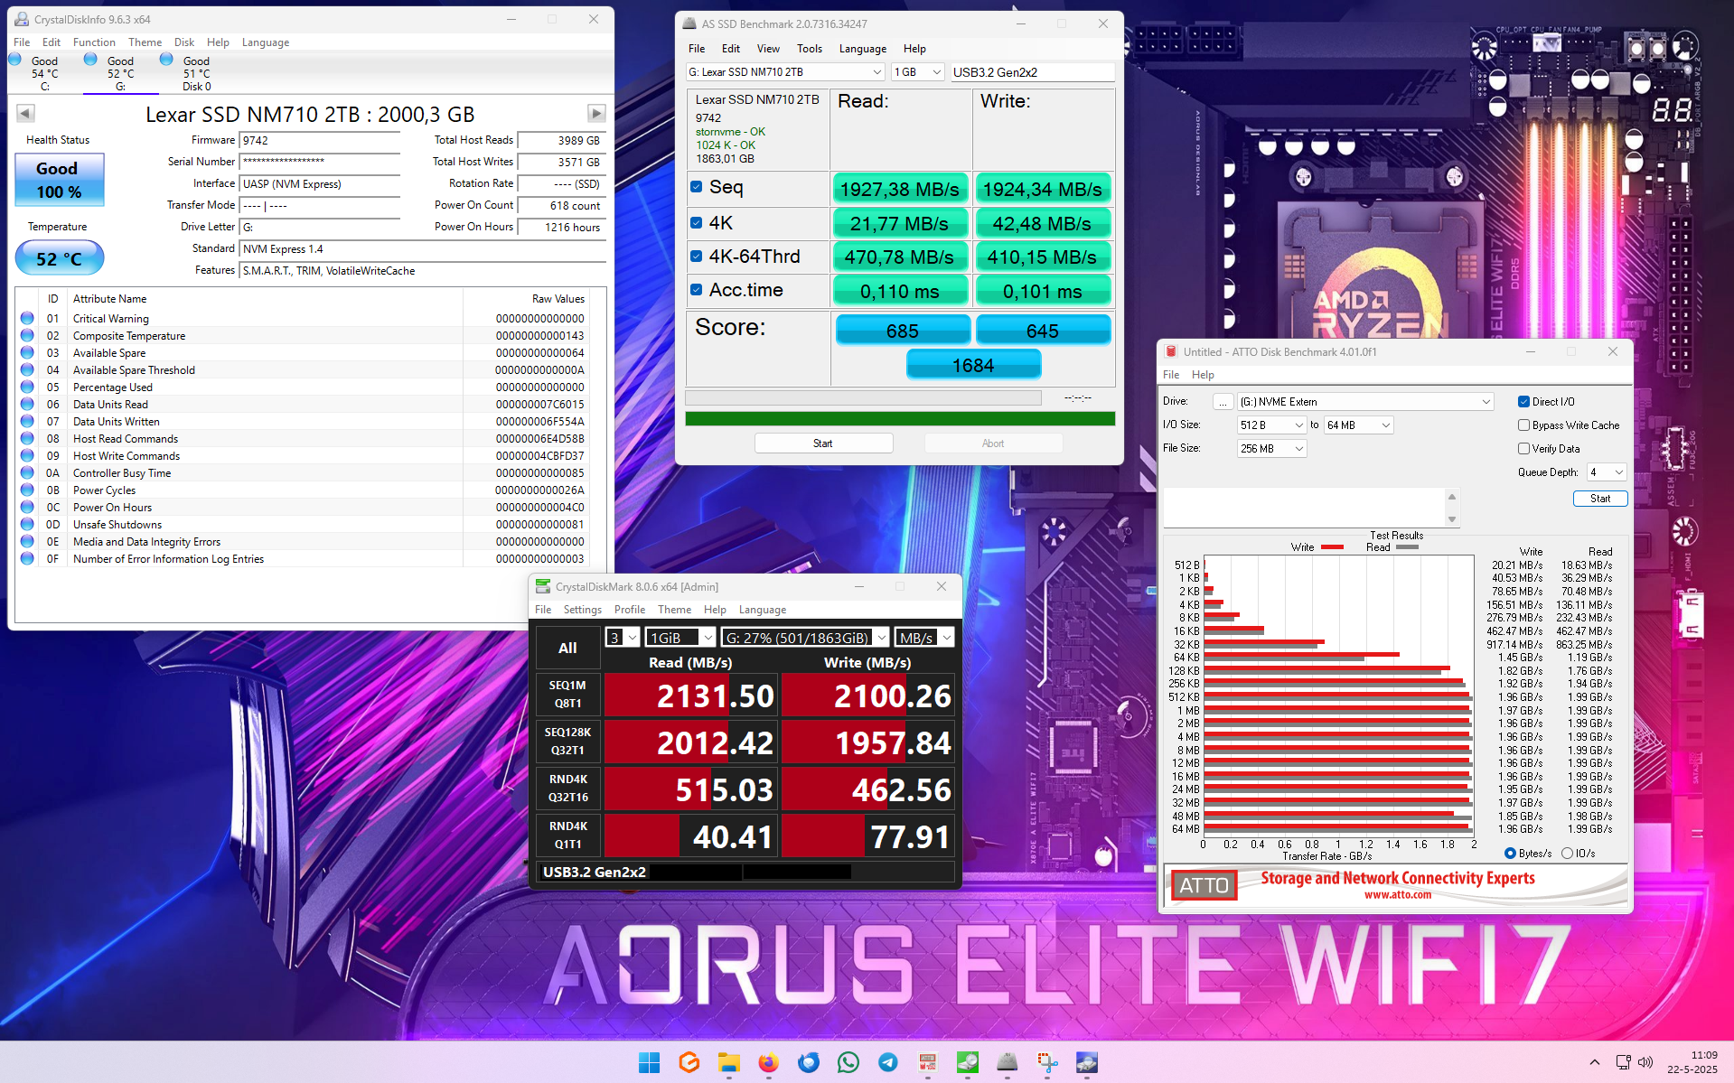The height and width of the screenshot is (1083, 1734).
Task: Select the C: drive status icon in CrystalDiskInfo
Action: [15, 60]
